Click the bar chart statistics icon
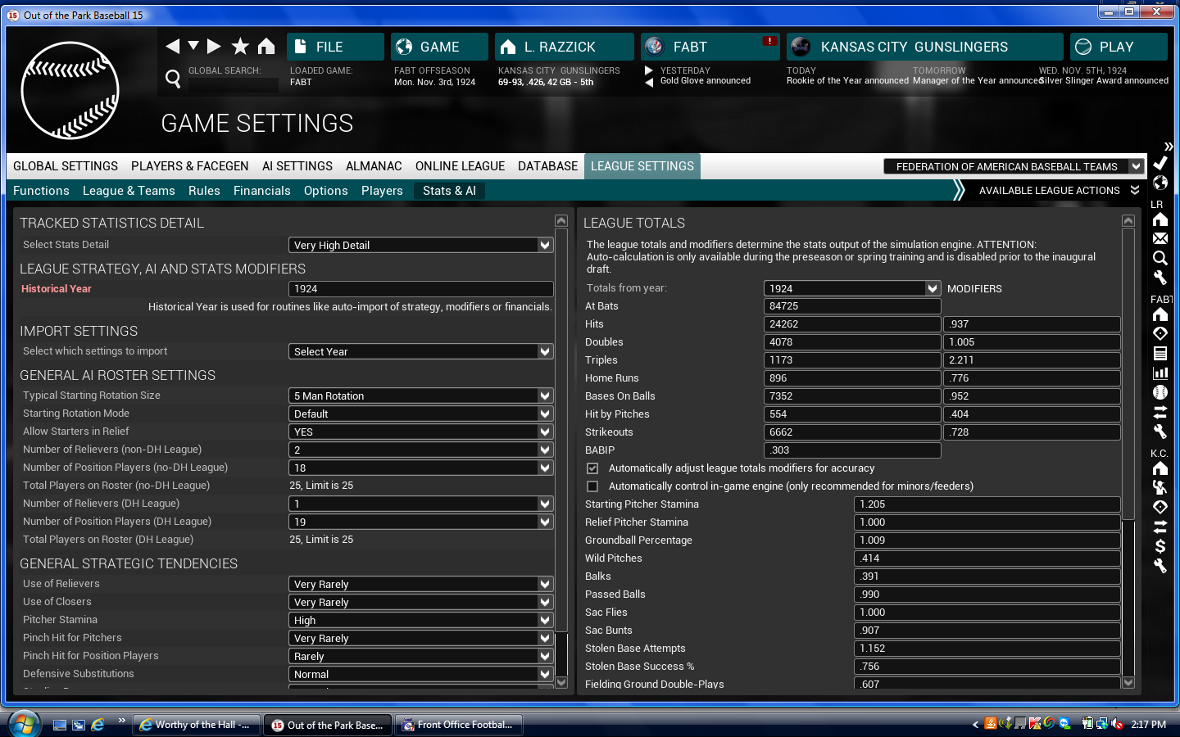Screen dimensions: 1180x737 [x=1160, y=373]
